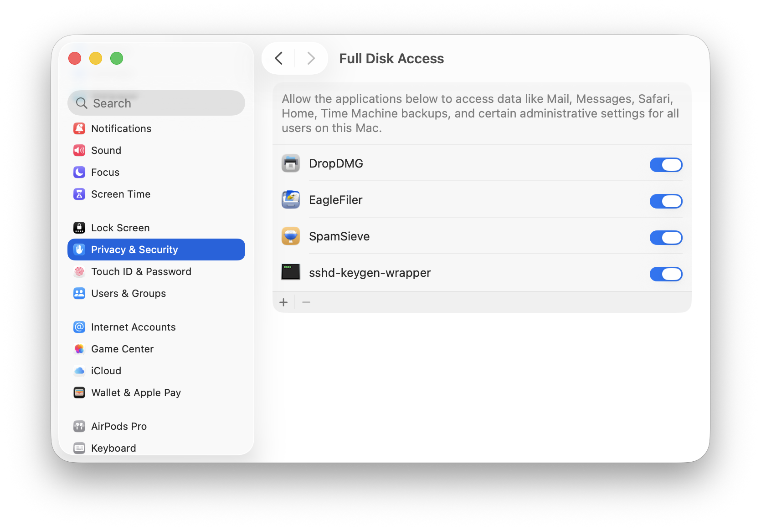761x530 pixels.
Task: Select the Sound speaker icon
Action: pyautogui.click(x=79, y=150)
